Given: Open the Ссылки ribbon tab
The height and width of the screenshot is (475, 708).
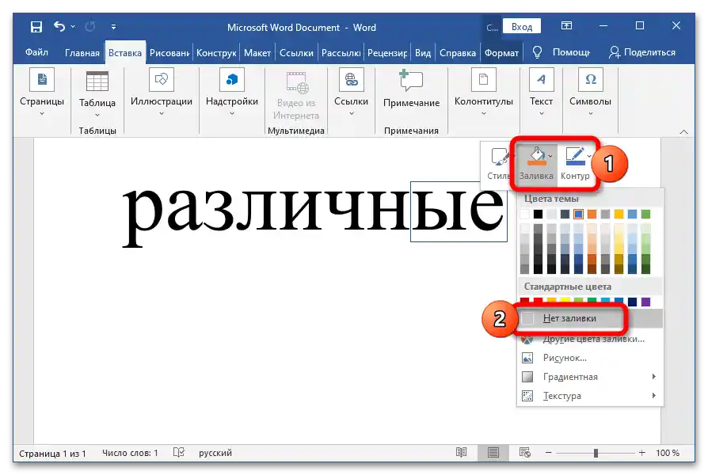Looking at the screenshot, I should [x=296, y=53].
